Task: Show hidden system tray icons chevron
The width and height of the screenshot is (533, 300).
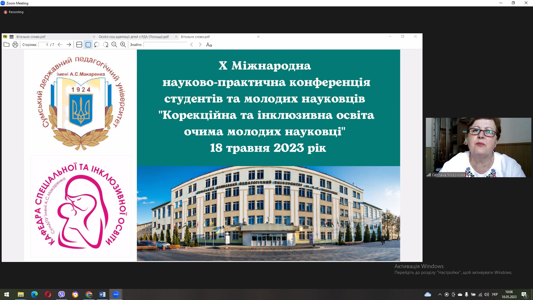Action: (x=440, y=294)
